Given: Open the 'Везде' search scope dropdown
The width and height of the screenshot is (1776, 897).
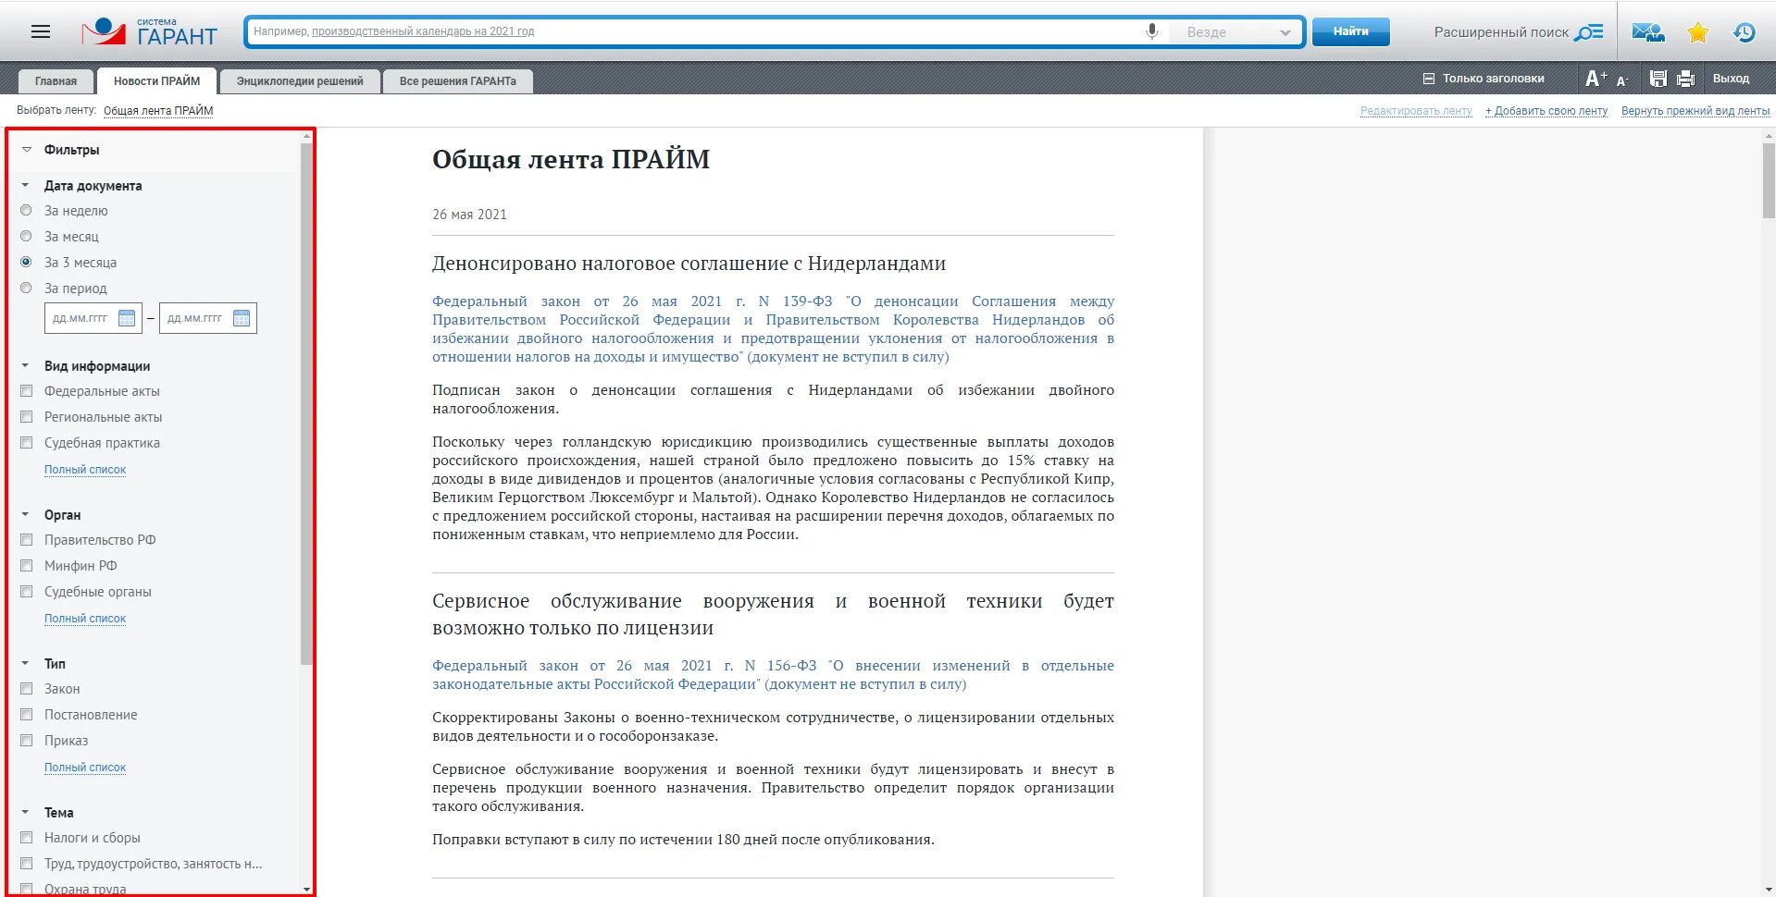Looking at the screenshot, I should point(1237,32).
